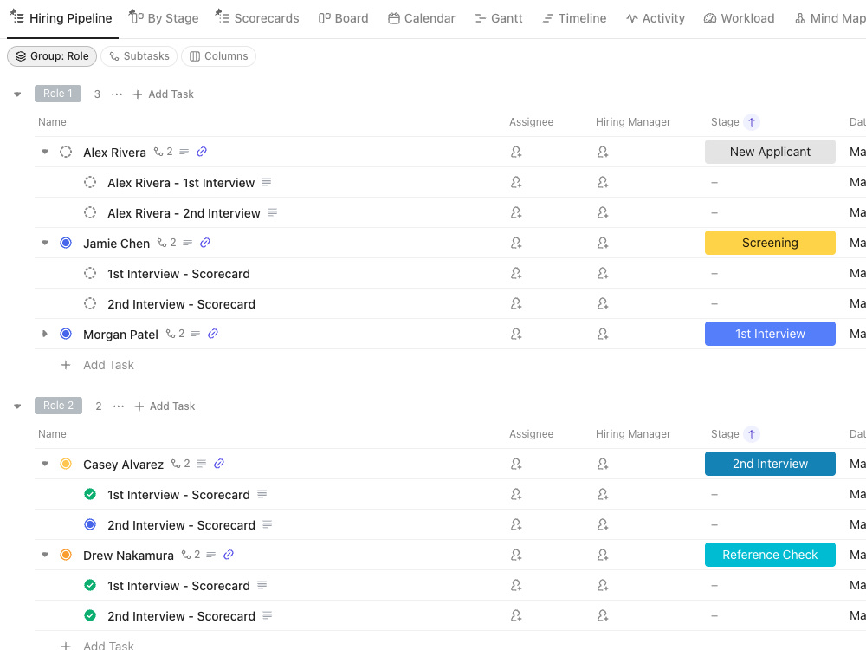The image size is (866, 650).
Task: Open the Activity view tab
Action: 655,18
